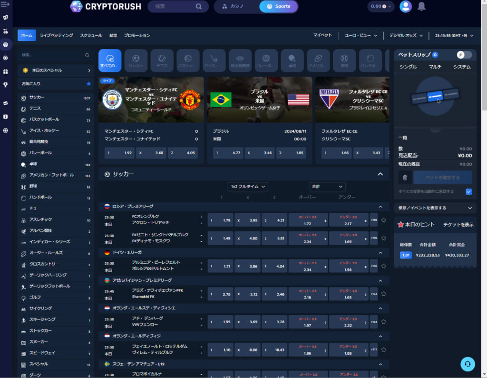The width and height of the screenshot is (487, 378).
Task: Open the user profile avatar icon
Action: (x=405, y=6)
